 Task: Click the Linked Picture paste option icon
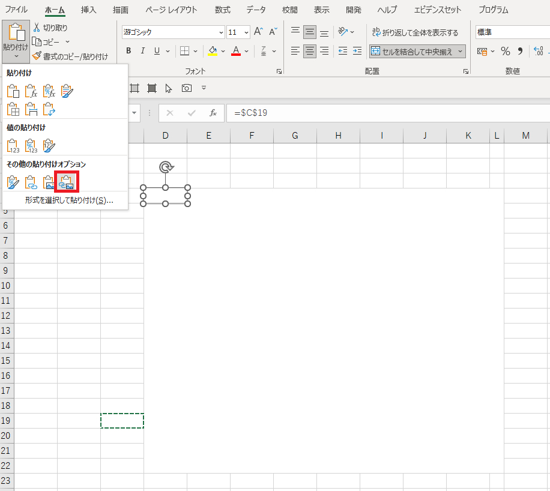67,181
